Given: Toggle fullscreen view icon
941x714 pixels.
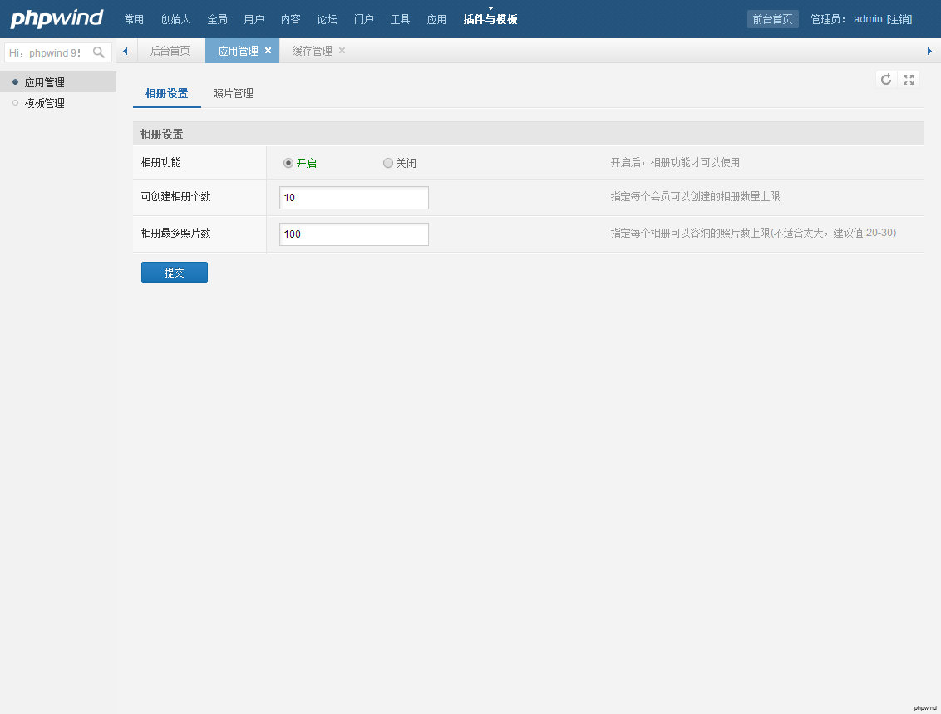Looking at the screenshot, I should coord(909,80).
